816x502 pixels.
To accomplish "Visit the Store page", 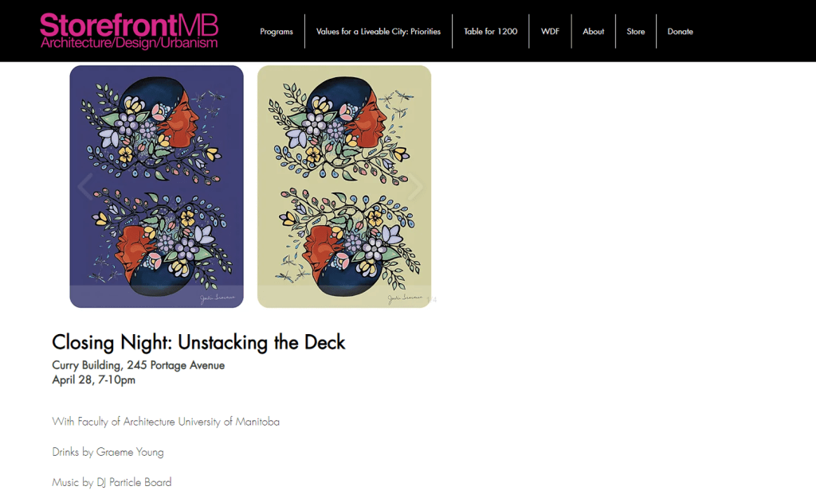I will pos(635,31).
